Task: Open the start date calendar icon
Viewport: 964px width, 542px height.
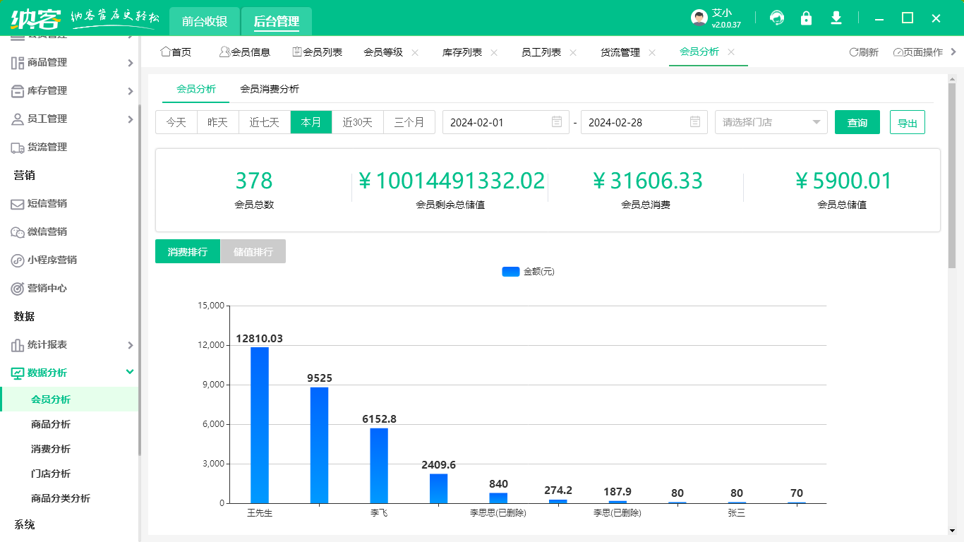Action: point(556,122)
